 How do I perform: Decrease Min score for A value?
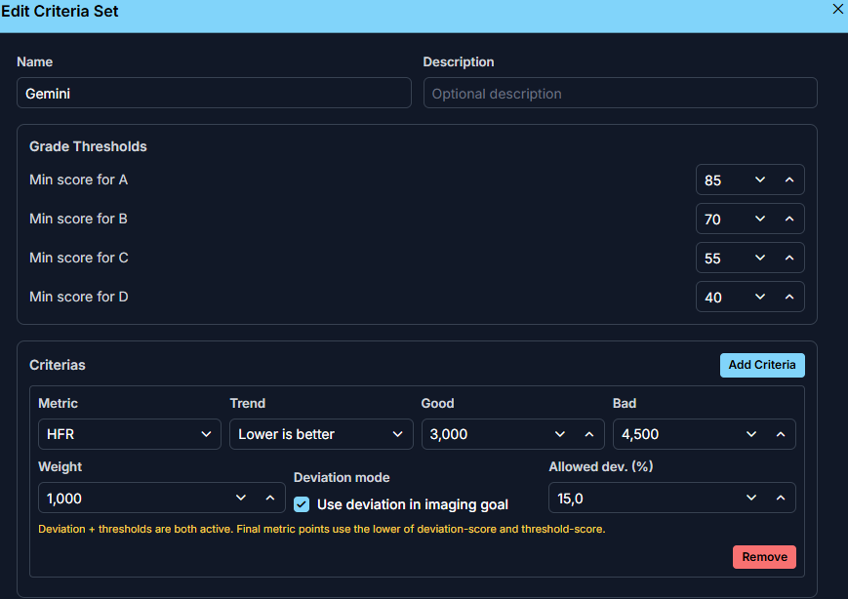pyautogui.click(x=760, y=180)
